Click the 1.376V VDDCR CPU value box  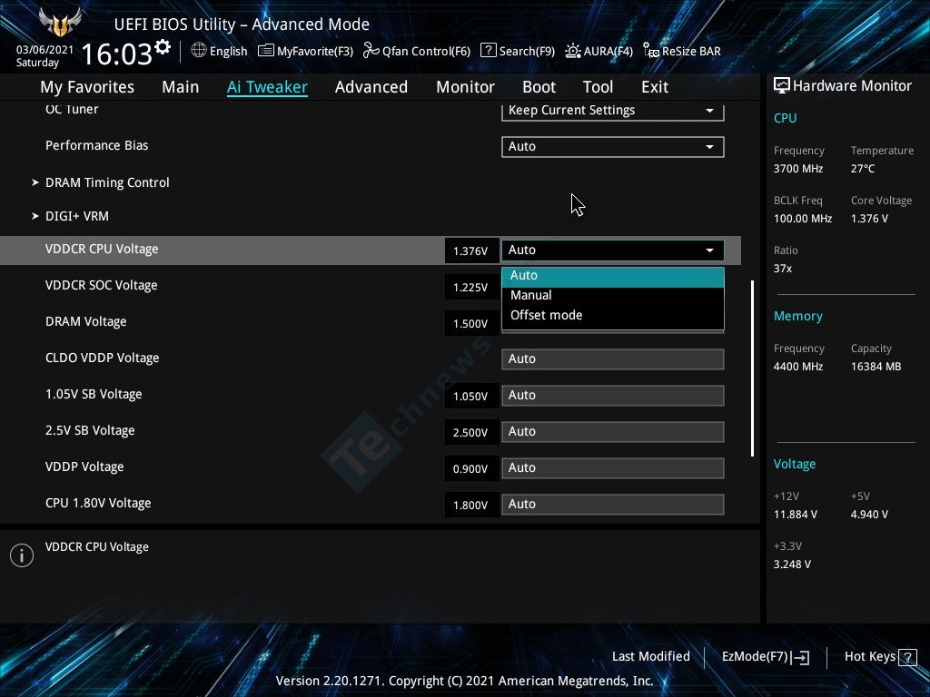(471, 250)
